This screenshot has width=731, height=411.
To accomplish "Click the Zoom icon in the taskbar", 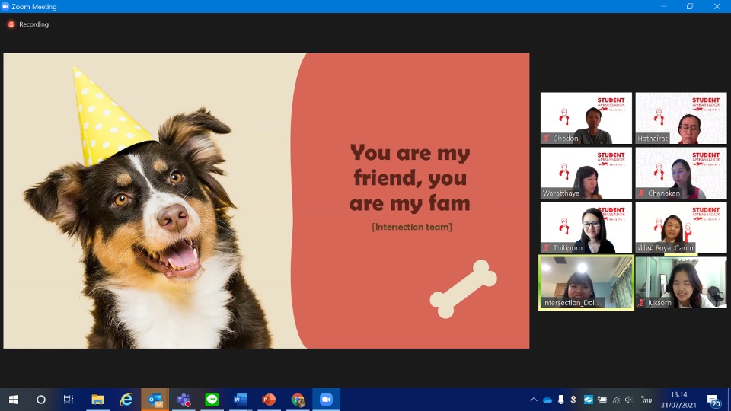I will pyautogui.click(x=327, y=400).
